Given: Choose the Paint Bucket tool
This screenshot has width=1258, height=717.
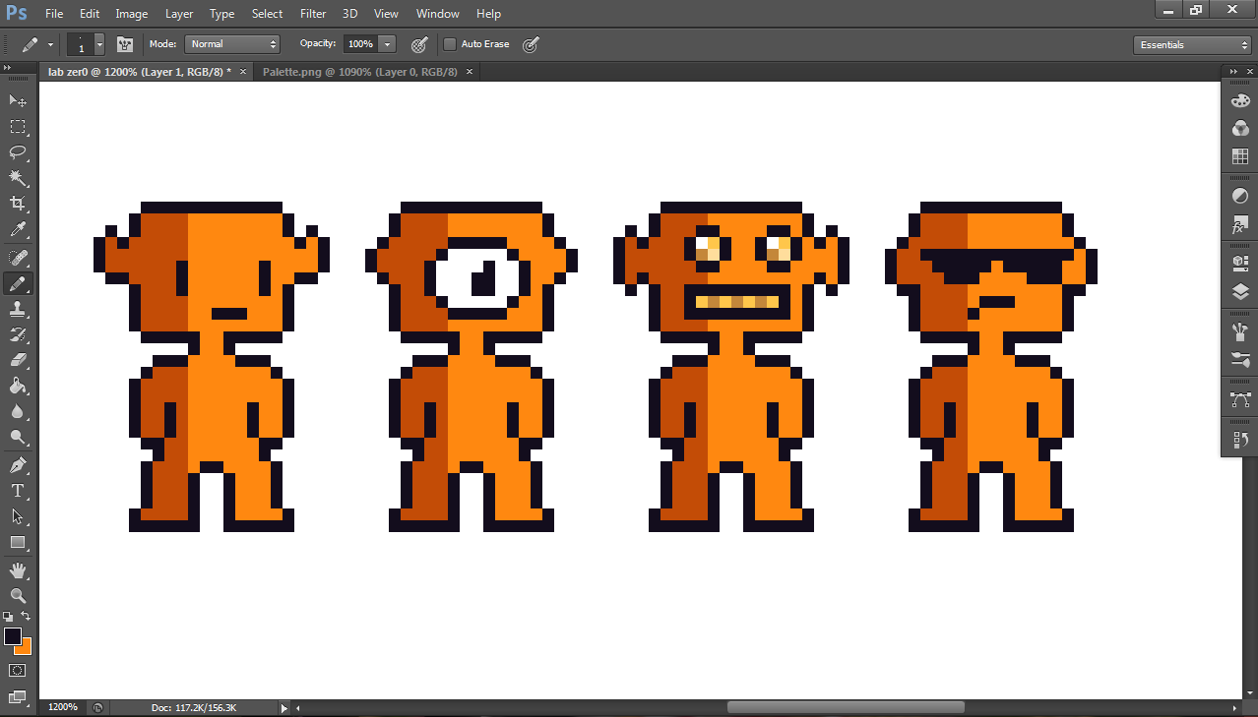Looking at the screenshot, I should pos(18,387).
